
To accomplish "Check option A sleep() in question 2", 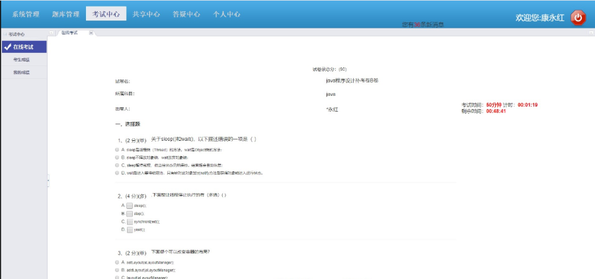I will (x=130, y=206).
